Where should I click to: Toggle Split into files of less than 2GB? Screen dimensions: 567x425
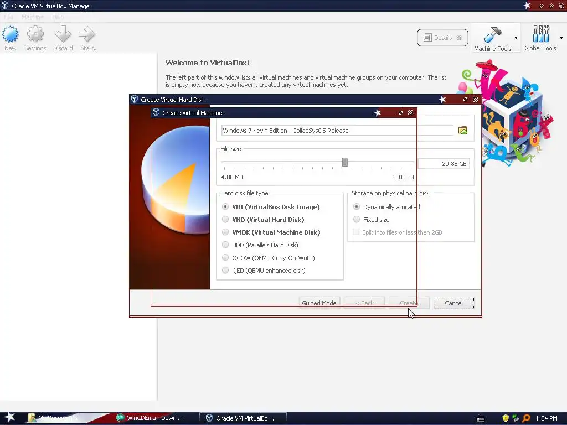[x=398, y=232]
